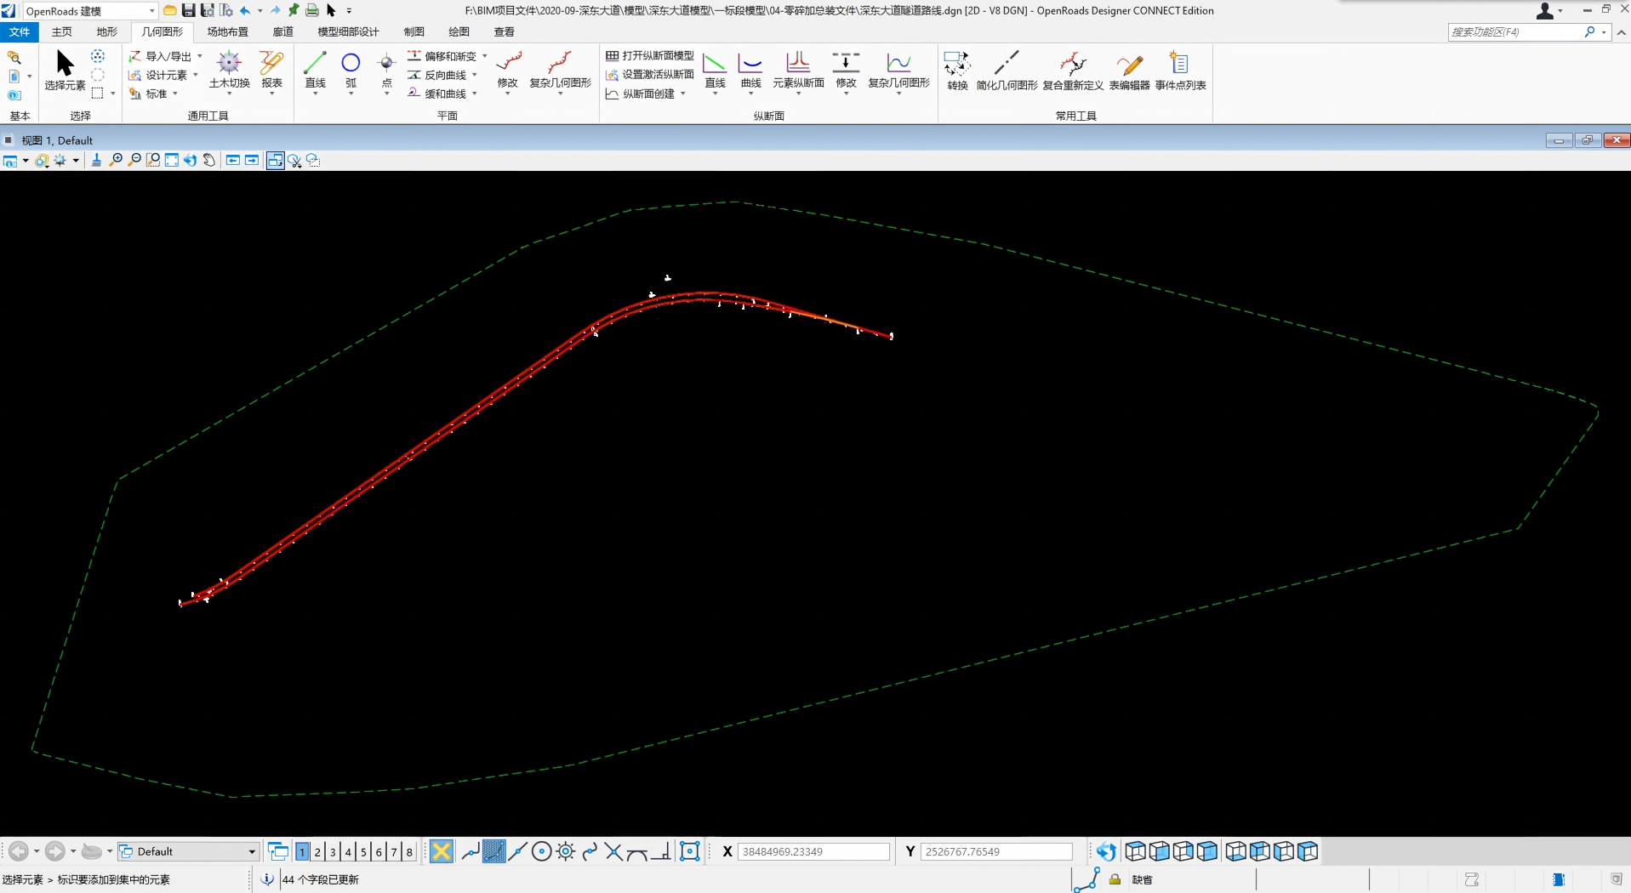Switch to the 地形 tab
Screen dimensions: 1631x893
107,31
